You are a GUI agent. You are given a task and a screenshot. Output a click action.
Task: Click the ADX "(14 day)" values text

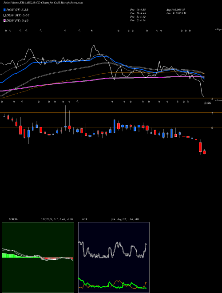coord(124,219)
